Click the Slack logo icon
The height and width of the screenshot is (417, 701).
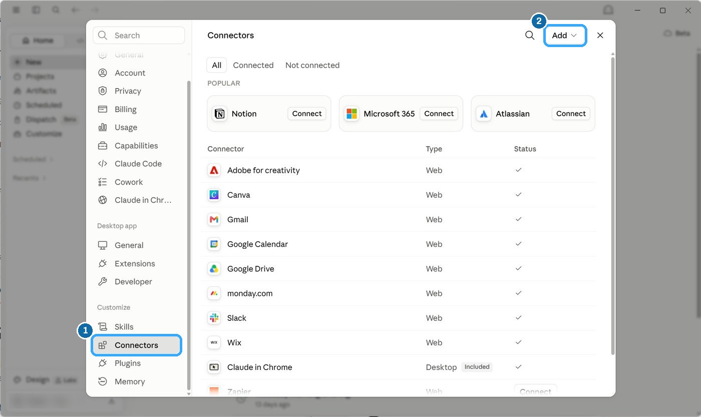(214, 318)
